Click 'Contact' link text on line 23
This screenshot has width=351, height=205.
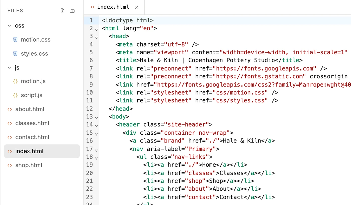tap(232, 197)
